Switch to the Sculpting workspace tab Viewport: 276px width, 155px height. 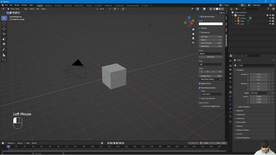click(58, 6)
